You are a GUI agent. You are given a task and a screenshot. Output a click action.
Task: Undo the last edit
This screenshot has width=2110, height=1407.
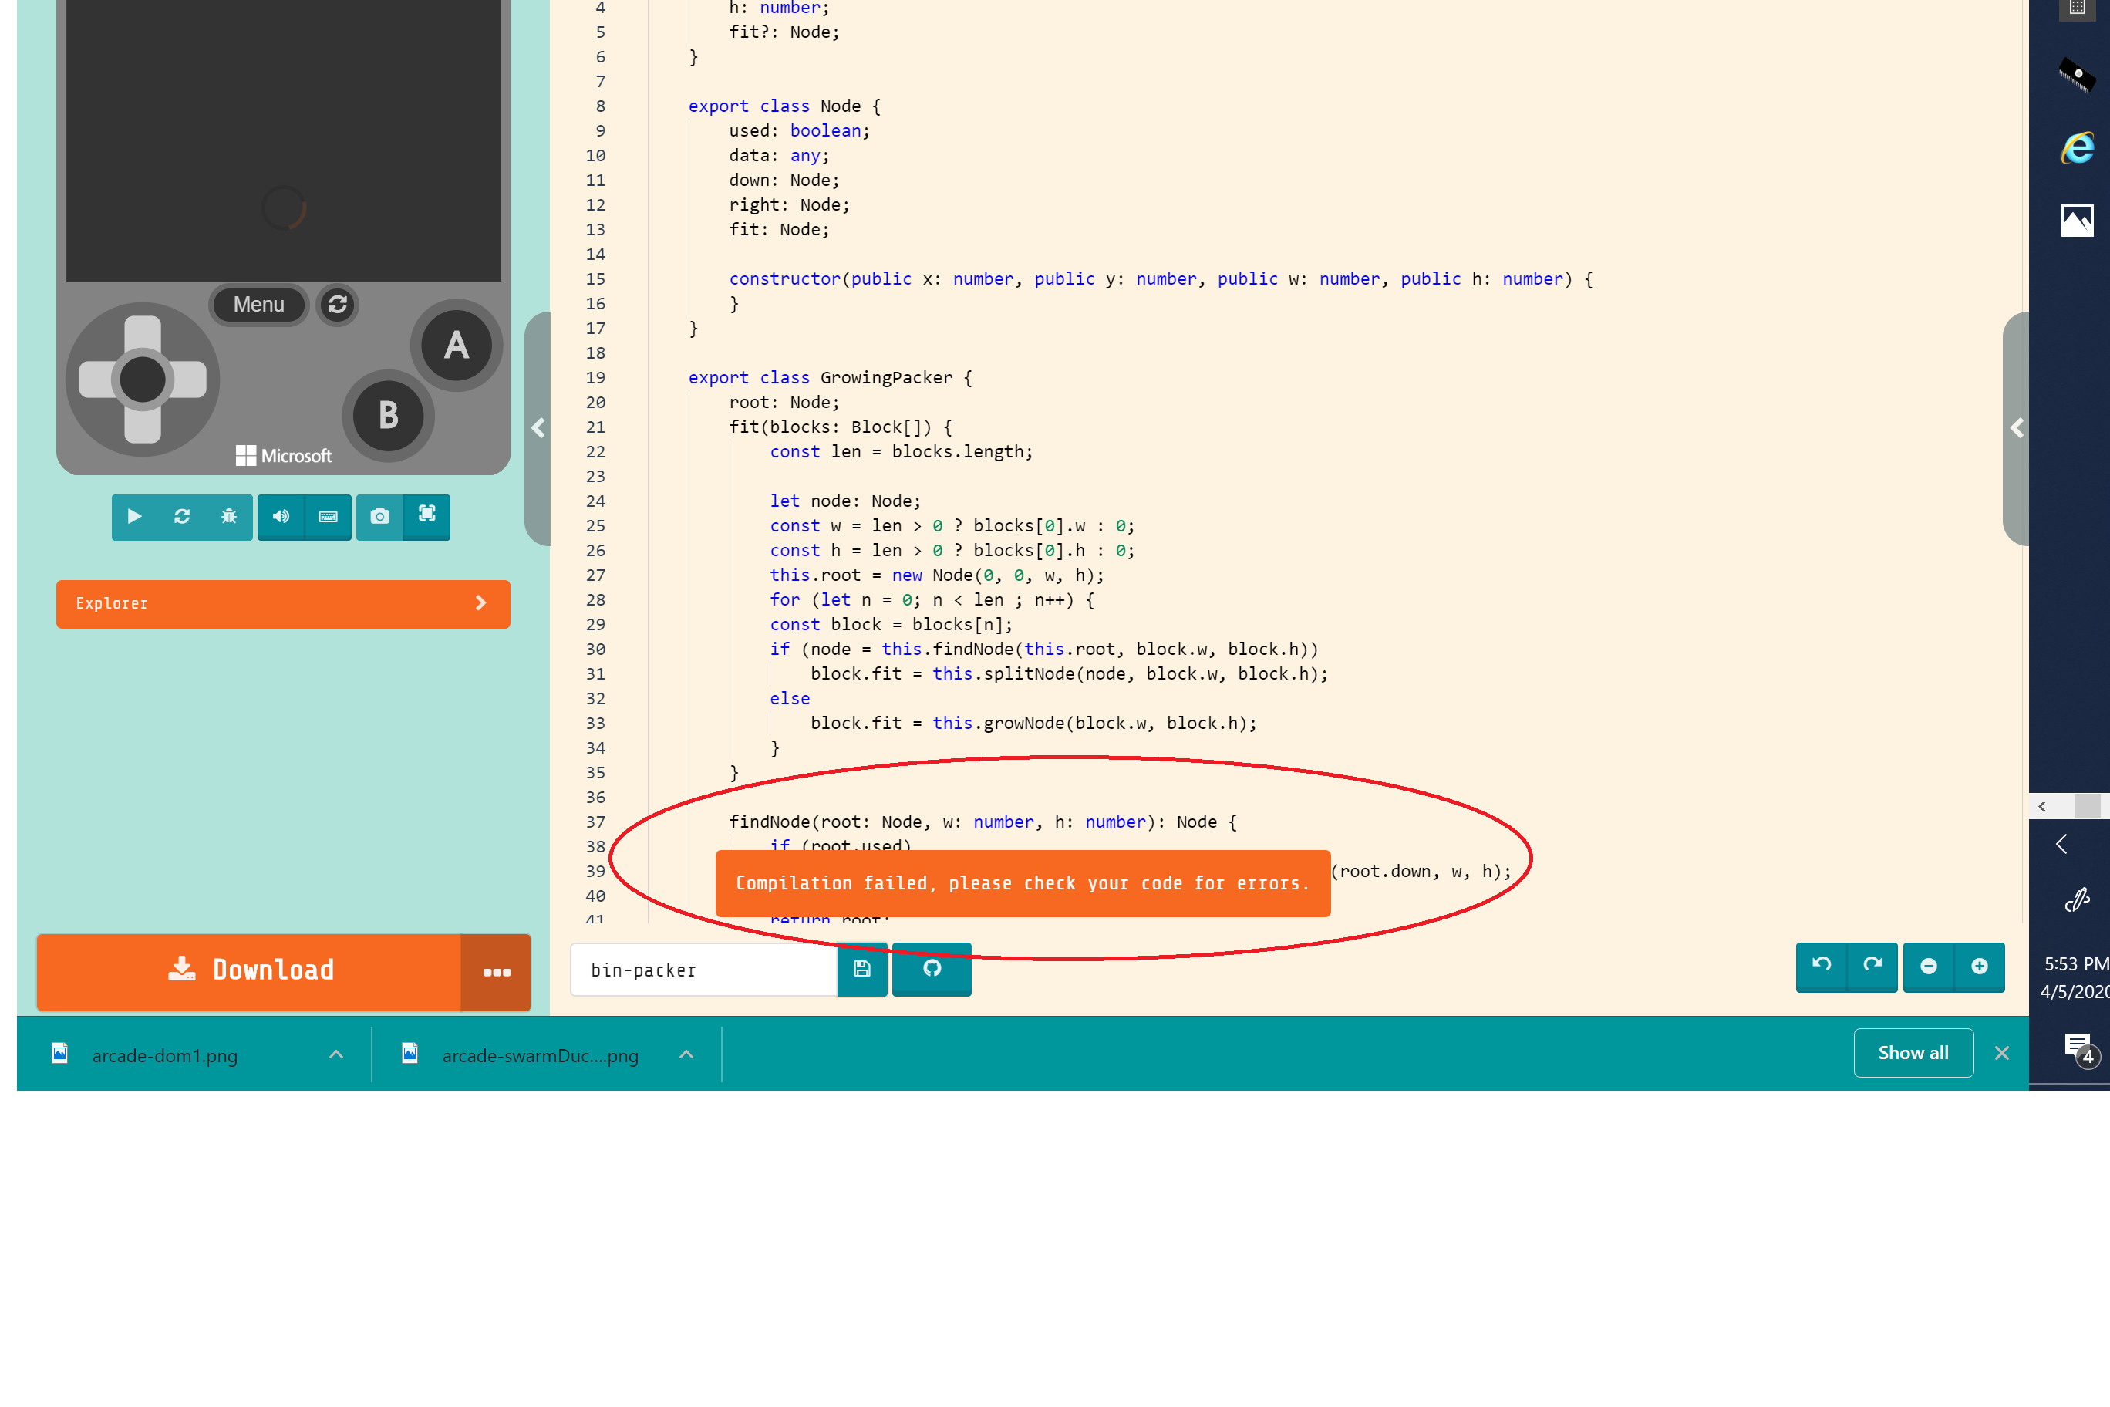pyautogui.click(x=1821, y=966)
